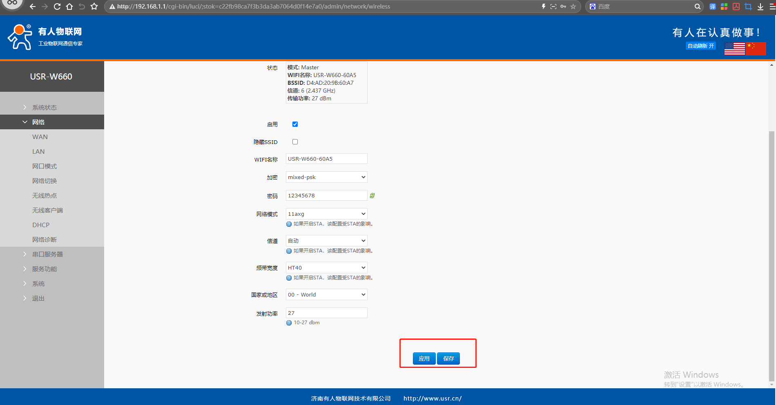Open the 频带宽度 HT40 dropdown
Screen dimensions: 776x405
click(326, 268)
